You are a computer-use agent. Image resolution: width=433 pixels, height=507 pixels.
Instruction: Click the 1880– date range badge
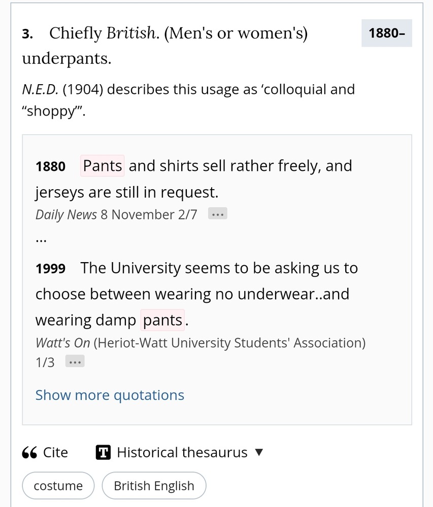click(x=386, y=33)
